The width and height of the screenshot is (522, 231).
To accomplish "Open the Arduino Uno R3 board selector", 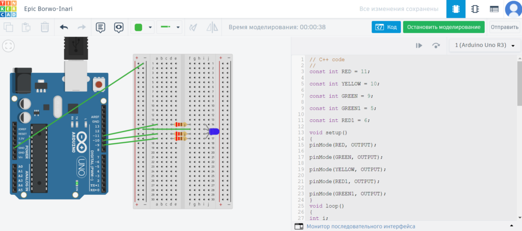I will coord(485,45).
